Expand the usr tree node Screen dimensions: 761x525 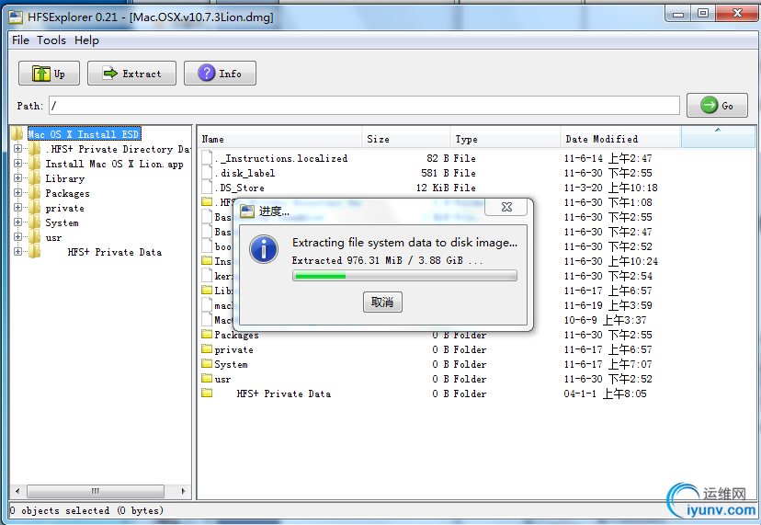pos(18,236)
